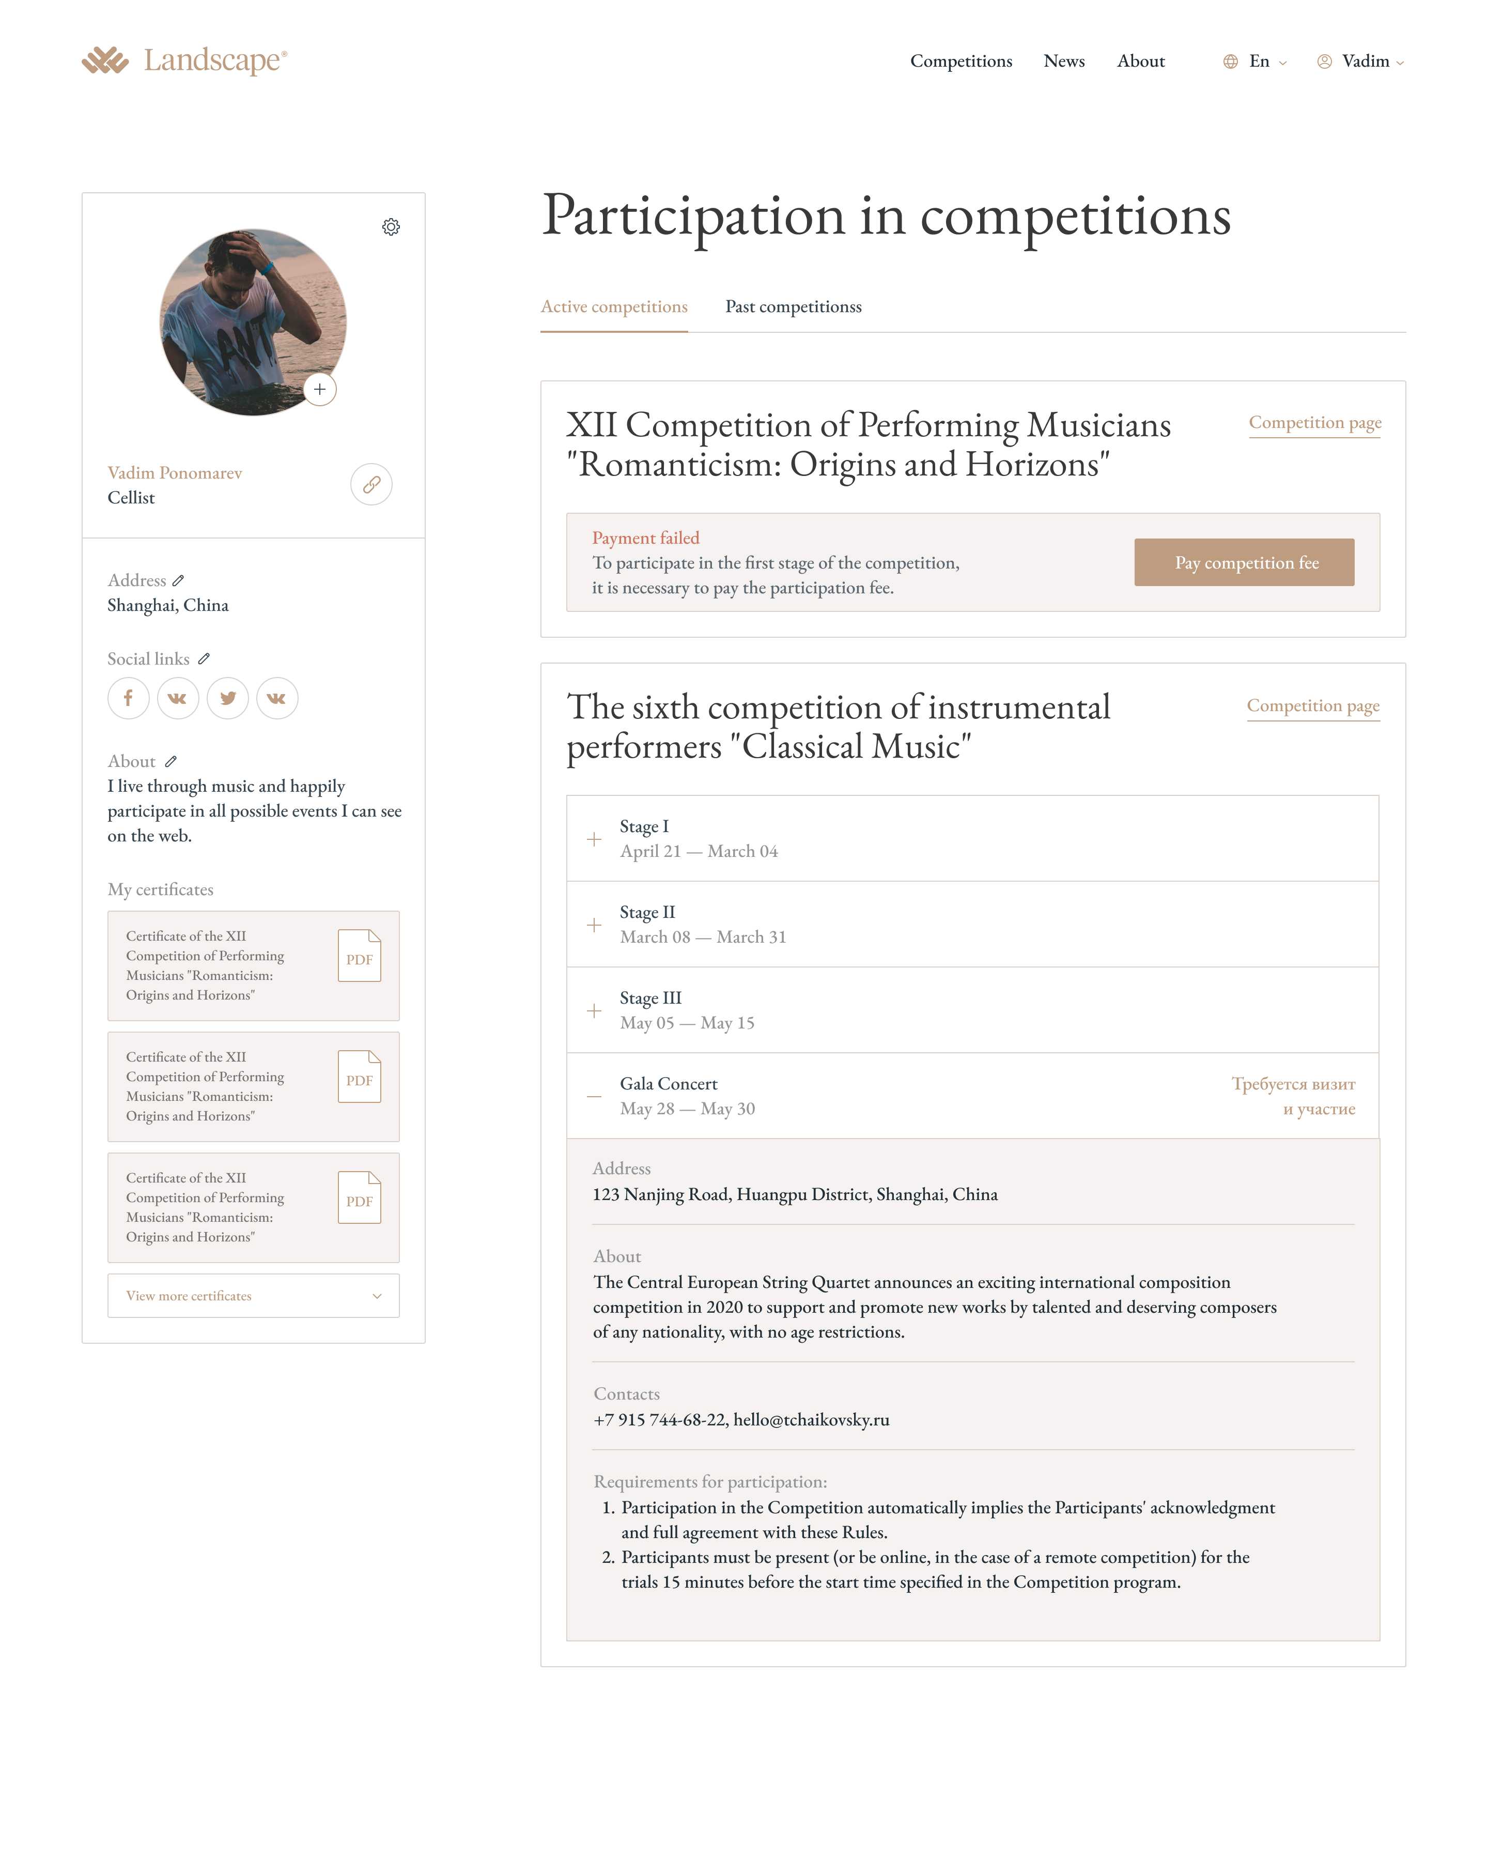This screenshot has width=1488, height=1874.
Task: Open profile settings gear icon
Action: pyautogui.click(x=391, y=227)
